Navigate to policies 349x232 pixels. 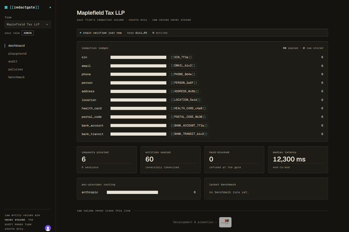(x=16, y=69)
